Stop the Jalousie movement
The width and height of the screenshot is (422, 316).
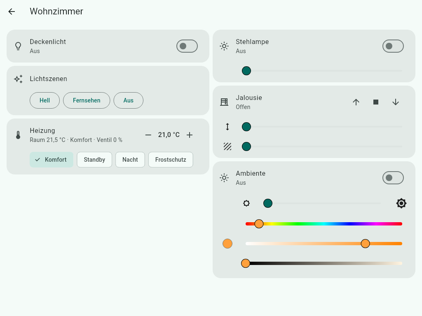point(376,102)
